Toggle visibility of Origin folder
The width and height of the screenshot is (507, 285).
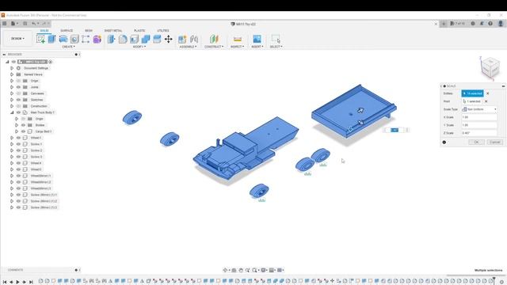pos(18,81)
